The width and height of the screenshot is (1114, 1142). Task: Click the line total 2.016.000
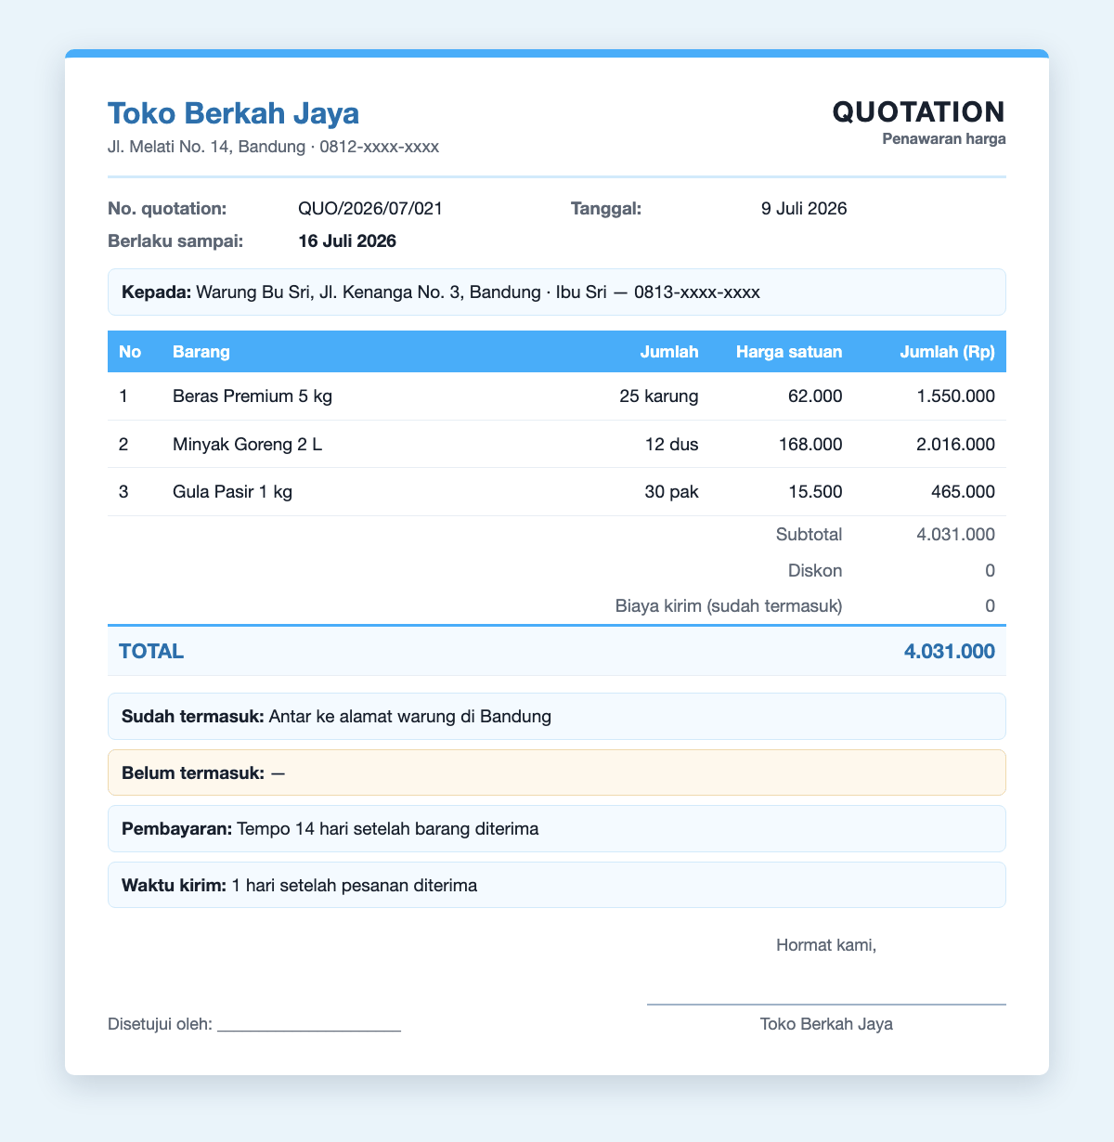[x=955, y=444]
